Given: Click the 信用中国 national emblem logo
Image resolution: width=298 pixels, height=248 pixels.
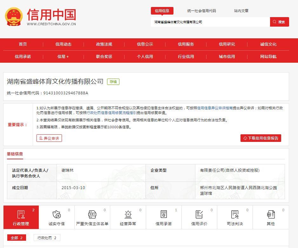Looking at the screenshot, I should pyautogui.click(x=14, y=17).
